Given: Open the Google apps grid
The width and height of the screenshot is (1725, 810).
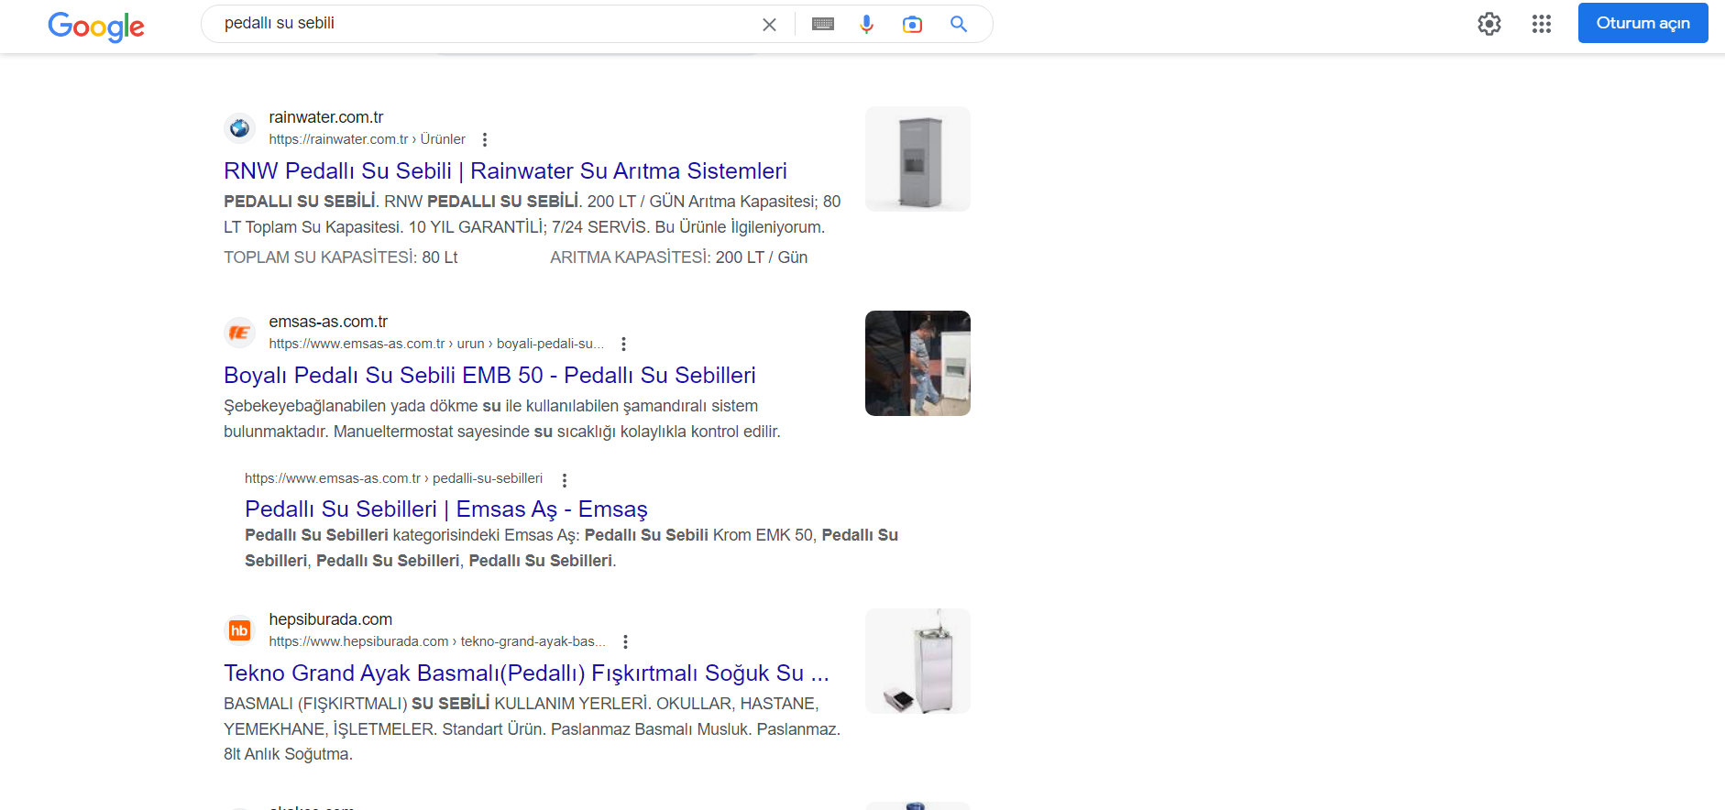Looking at the screenshot, I should point(1542,24).
